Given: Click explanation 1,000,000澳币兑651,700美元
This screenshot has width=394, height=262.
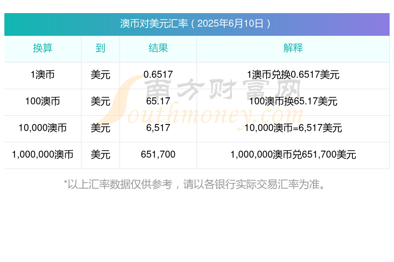Looking at the screenshot, I should point(293,155).
